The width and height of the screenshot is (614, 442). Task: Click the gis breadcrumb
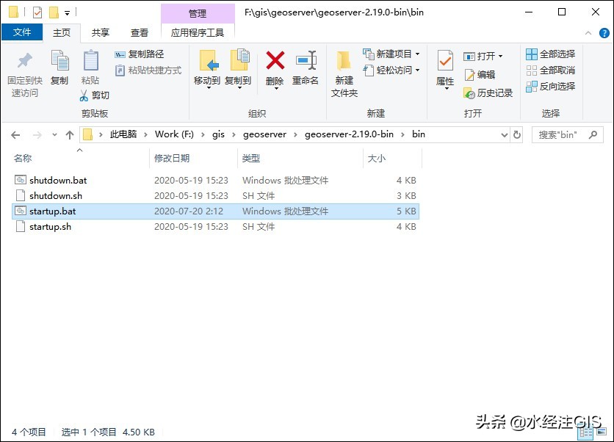point(218,134)
